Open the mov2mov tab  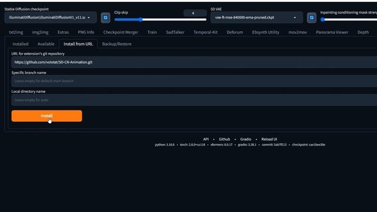click(297, 32)
